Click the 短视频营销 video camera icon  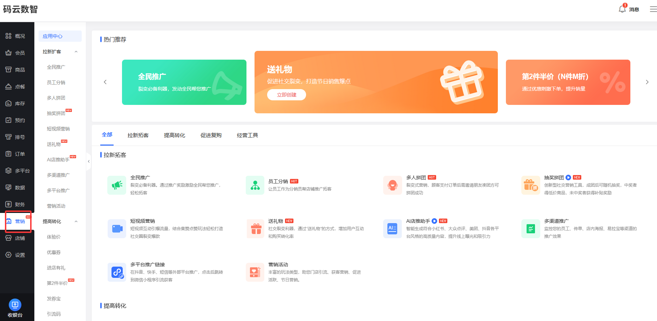pos(117,229)
